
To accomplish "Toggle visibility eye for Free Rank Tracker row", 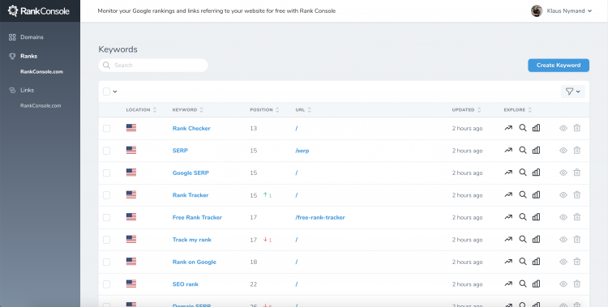I will pos(563,217).
